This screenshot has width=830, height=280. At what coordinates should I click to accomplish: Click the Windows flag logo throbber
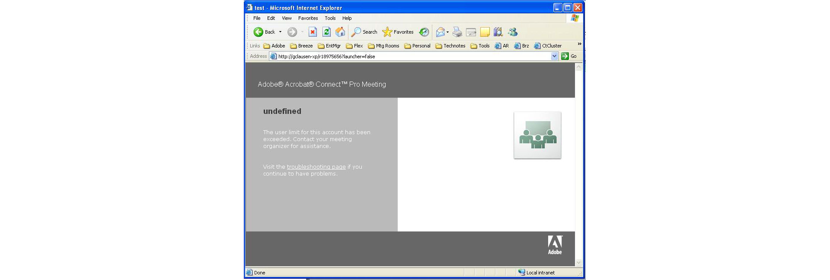[x=575, y=18]
